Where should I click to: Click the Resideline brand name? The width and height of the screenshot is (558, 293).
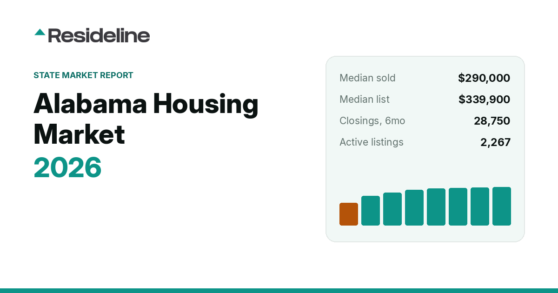tap(99, 35)
